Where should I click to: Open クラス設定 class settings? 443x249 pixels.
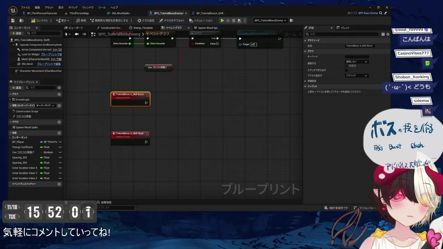tap(146, 20)
